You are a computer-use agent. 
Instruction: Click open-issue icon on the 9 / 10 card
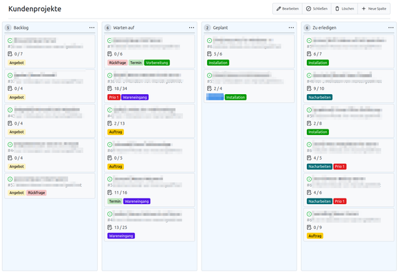pyautogui.click(x=309, y=75)
